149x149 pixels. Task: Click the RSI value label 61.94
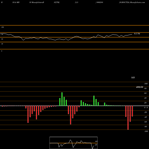(x=137, y=34)
